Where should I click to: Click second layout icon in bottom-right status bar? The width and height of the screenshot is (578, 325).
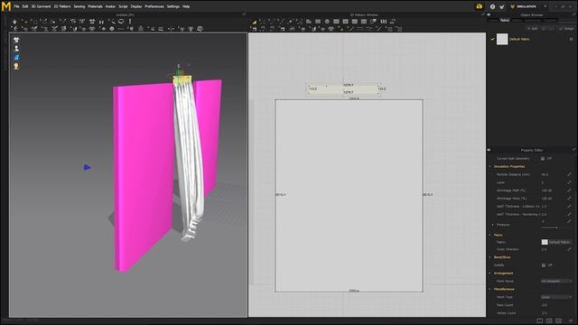(x=549, y=321)
